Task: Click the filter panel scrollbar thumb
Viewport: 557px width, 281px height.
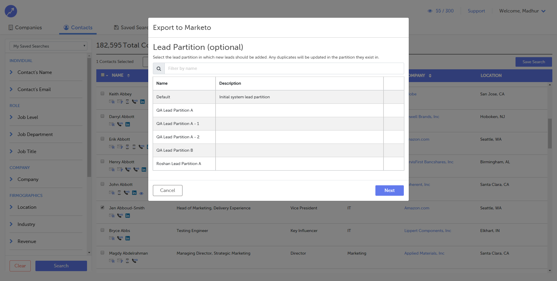Action: tap(89, 117)
